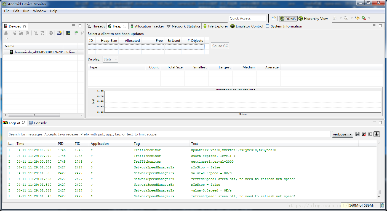This screenshot has height=211, width=387.
Task: Open dropdown arrow beside the run configuration icon
Action: point(369,18)
